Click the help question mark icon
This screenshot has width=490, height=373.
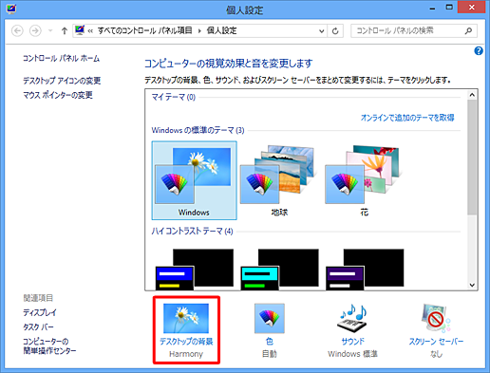click(479, 50)
